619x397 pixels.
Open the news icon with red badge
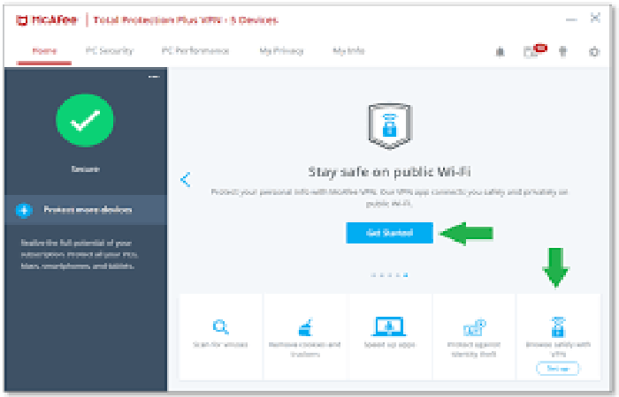pos(531,51)
